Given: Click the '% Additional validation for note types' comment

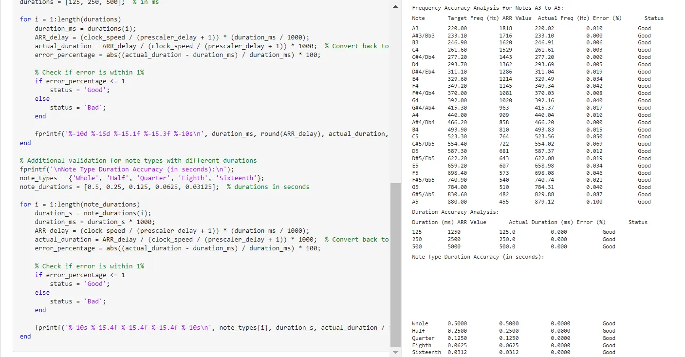Looking at the screenshot, I should point(138,160).
